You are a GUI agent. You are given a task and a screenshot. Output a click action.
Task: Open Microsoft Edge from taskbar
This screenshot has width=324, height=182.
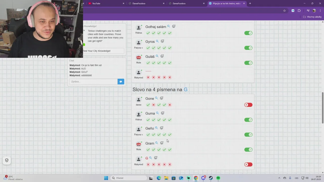[x=158, y=178]
